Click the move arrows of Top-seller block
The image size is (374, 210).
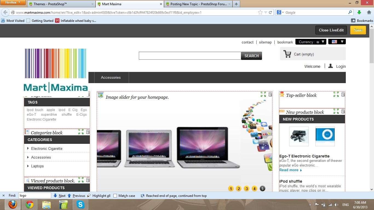[336, 94]
